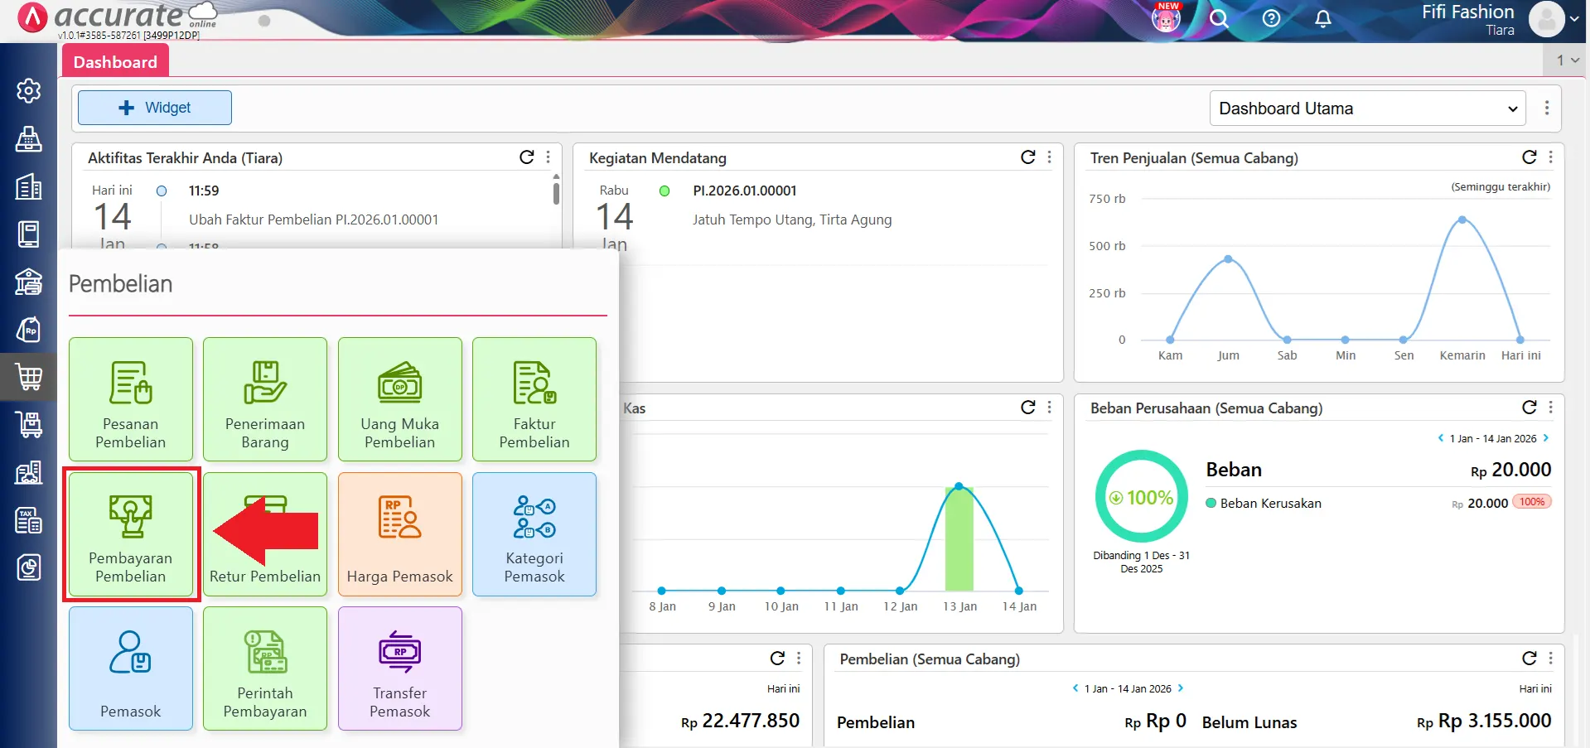Open Uang Muka Pembelian tile
The width and height of the screenshot is (1590, 748).
(x=399, y=399)
